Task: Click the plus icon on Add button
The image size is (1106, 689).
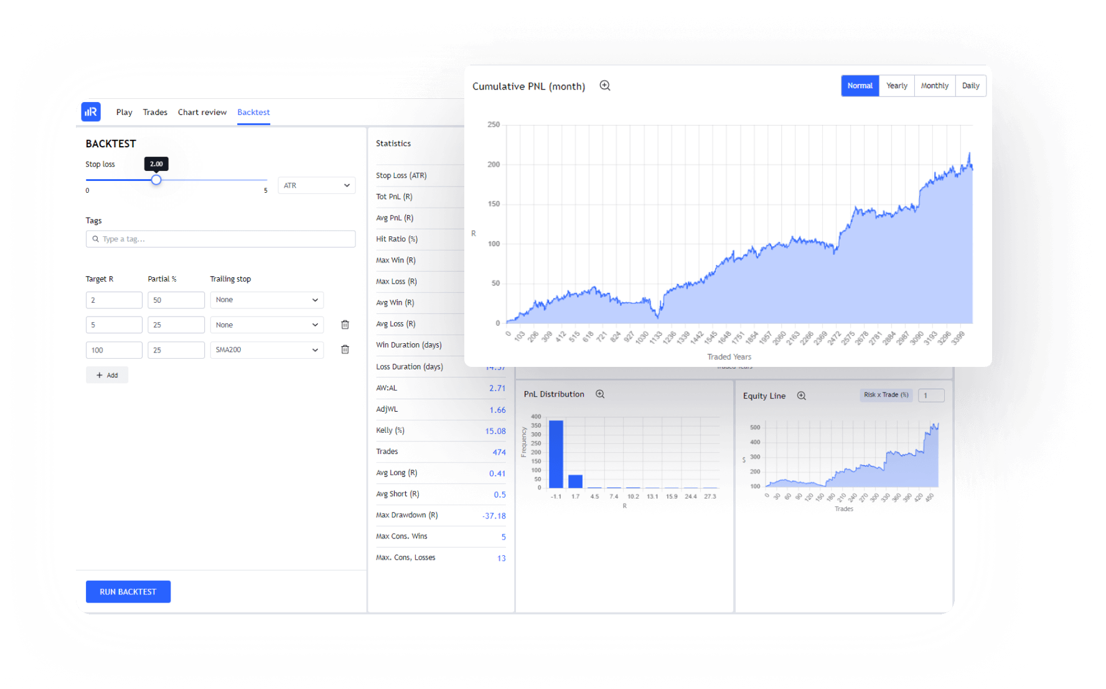Action: pyautogui.click(x=100, y=375)
